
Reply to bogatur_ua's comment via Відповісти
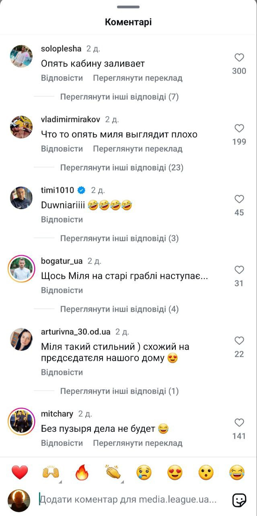coord(62,290)
